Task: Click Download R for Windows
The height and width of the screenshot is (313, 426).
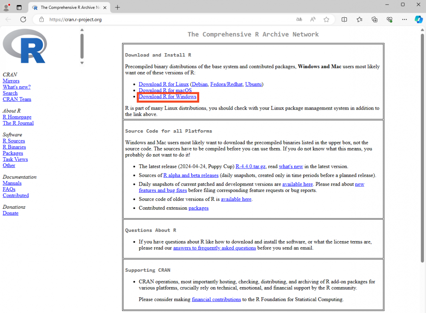Action: point(168,96)
